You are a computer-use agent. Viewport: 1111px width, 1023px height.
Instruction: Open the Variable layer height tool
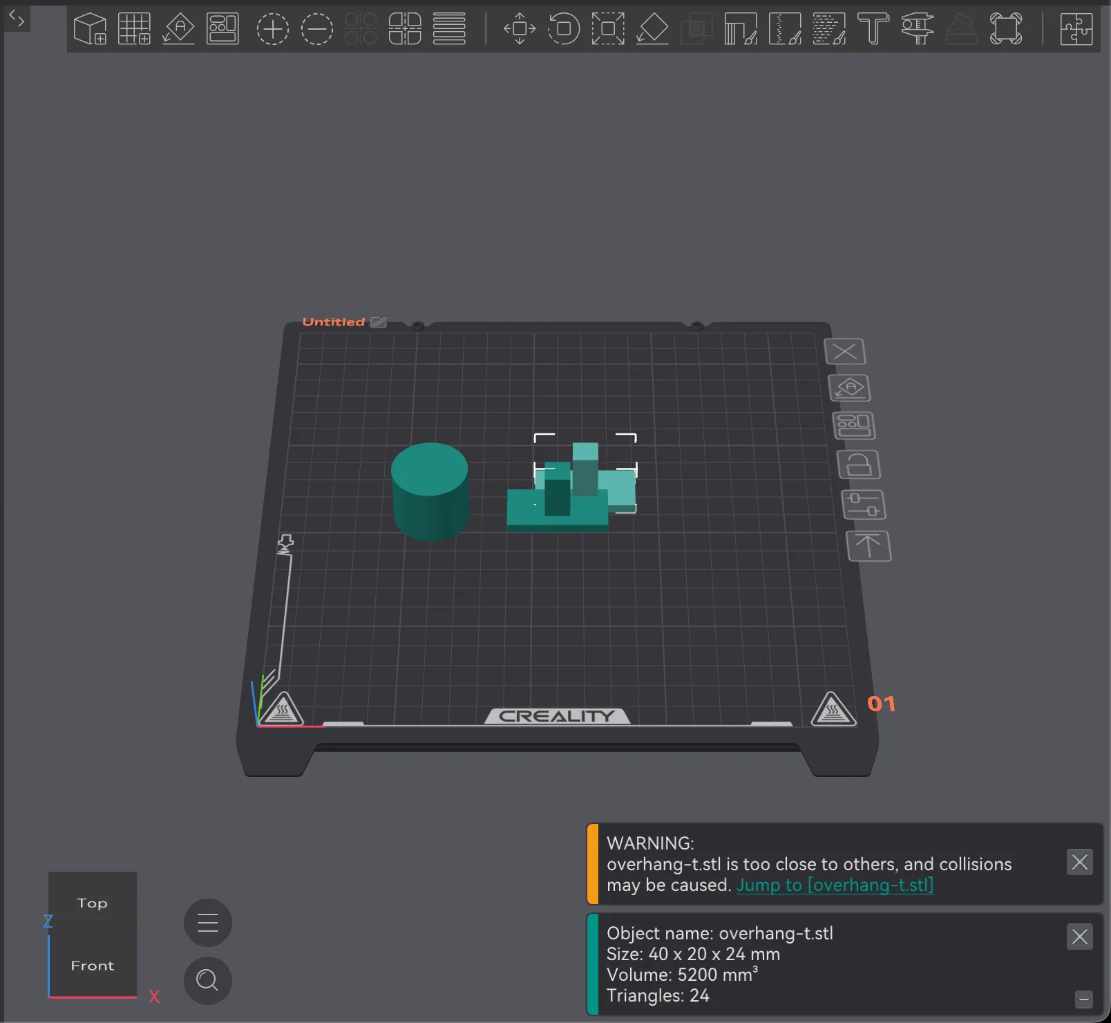tap(449, 29)
